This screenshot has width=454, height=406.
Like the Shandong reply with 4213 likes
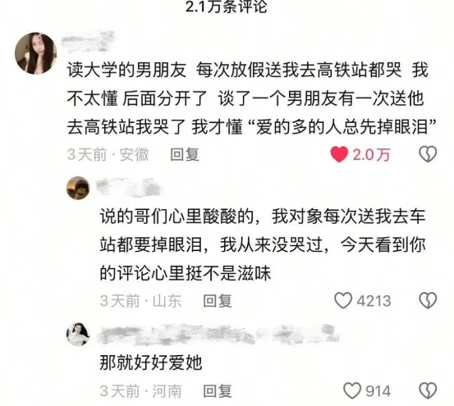343,300
